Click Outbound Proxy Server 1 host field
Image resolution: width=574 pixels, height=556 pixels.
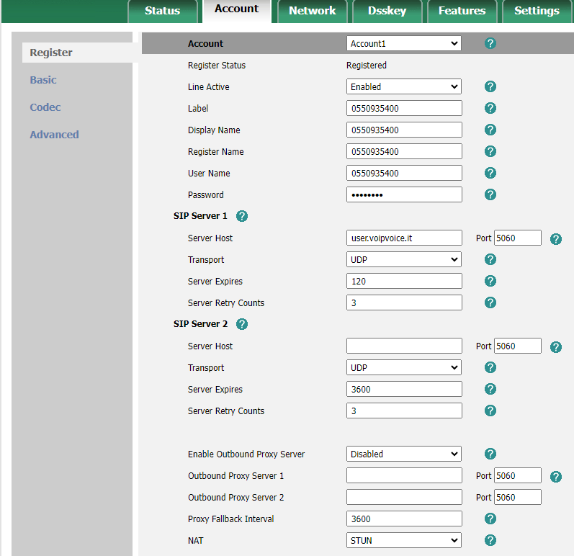coord(404,475)
